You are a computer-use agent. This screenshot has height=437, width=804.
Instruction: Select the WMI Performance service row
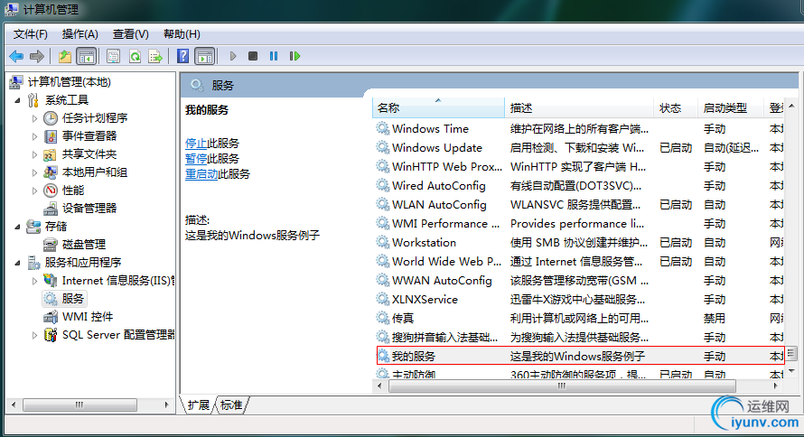(579, 223)
